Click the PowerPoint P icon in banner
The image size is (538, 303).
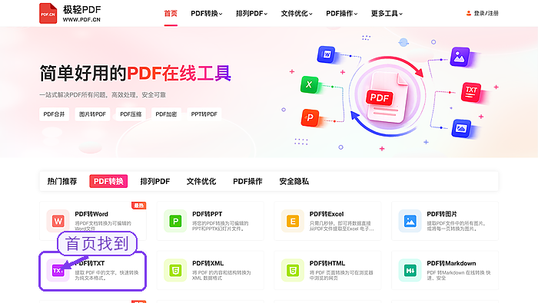click(311, 118)
